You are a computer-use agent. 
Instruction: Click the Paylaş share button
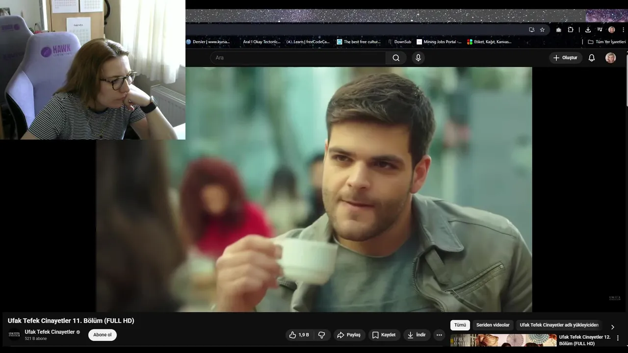pos(348,335)
